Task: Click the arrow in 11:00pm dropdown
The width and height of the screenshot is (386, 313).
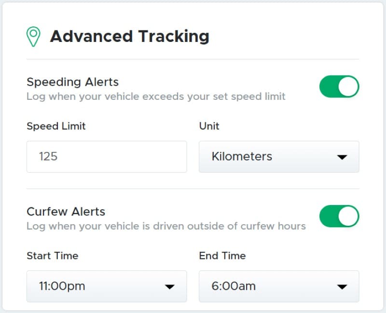Action: click(x=170, y=286)
